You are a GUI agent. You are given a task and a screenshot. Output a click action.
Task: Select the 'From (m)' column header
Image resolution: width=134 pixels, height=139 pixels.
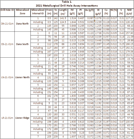click(49, 12)
